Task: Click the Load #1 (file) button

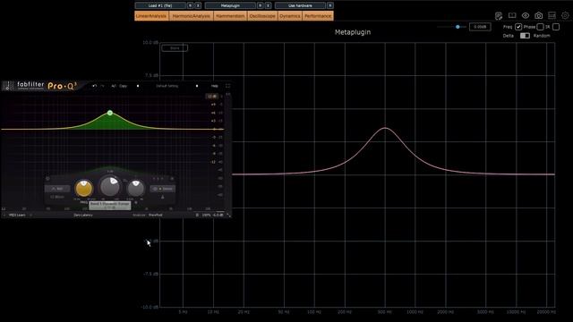Action: click(160, 5)
